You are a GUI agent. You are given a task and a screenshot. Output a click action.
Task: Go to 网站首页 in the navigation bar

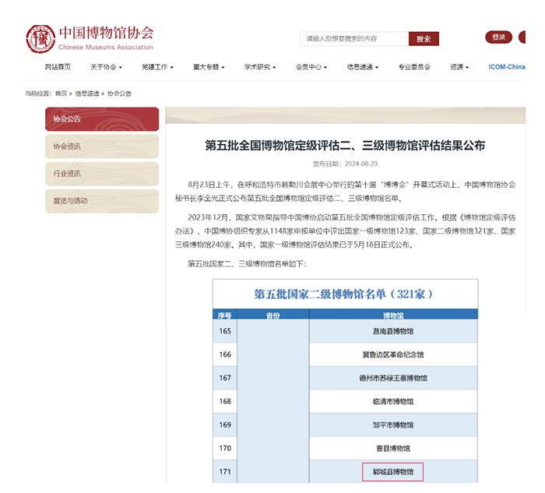(58, 67)
